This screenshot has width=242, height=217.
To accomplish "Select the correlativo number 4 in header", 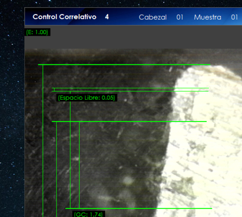I will point(107,17).
